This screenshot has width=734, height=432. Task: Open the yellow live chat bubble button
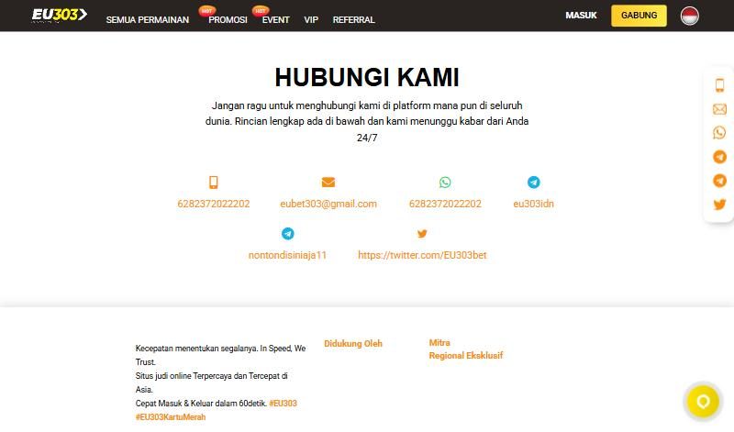coord(703,401)
